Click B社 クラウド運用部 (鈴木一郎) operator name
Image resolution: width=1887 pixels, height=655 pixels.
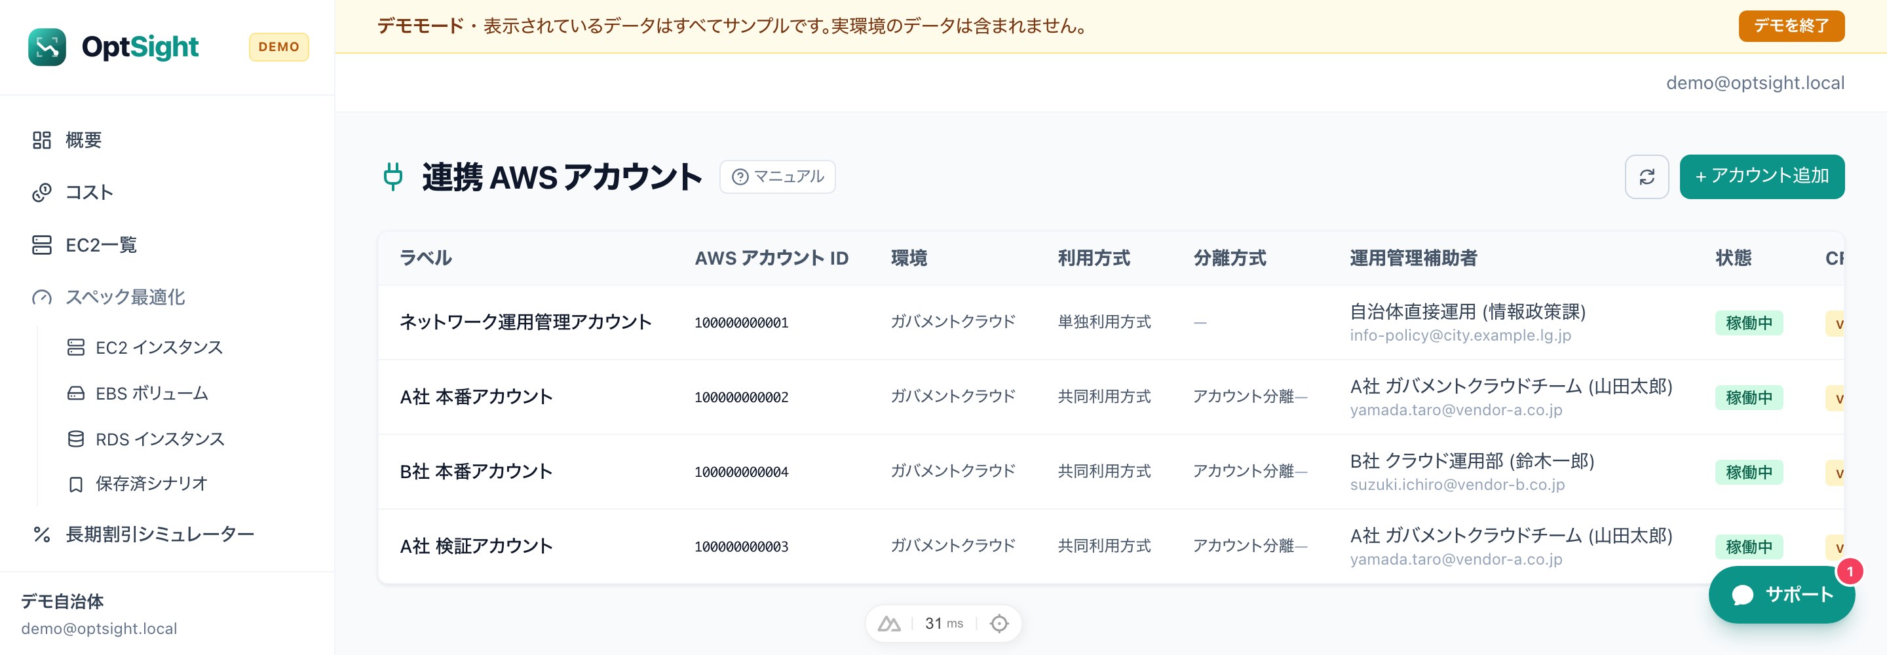pyautogui.click(x=1472, y=461)
